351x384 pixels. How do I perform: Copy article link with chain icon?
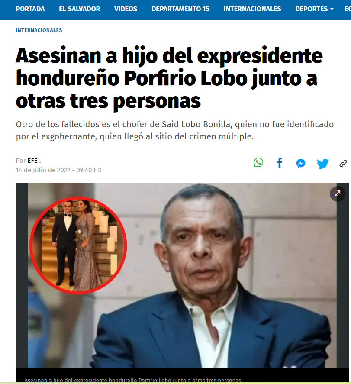tap(343, 164)
